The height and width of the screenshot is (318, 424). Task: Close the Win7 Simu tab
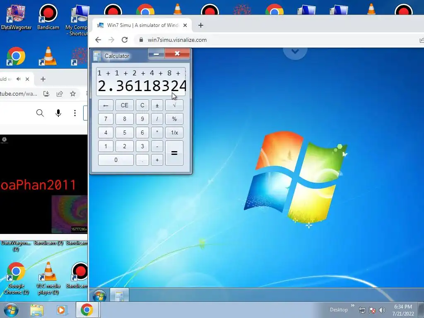point(185,25)
